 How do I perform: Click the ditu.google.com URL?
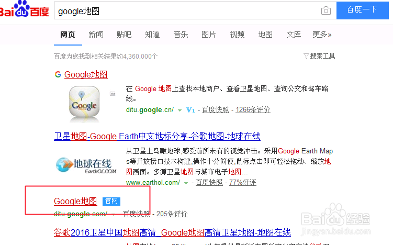pyautogui.click(x=81, y=214)
